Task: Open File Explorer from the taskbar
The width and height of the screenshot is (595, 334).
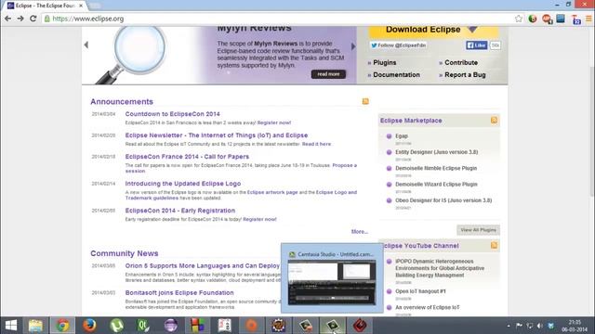Action: click(35, 326)
